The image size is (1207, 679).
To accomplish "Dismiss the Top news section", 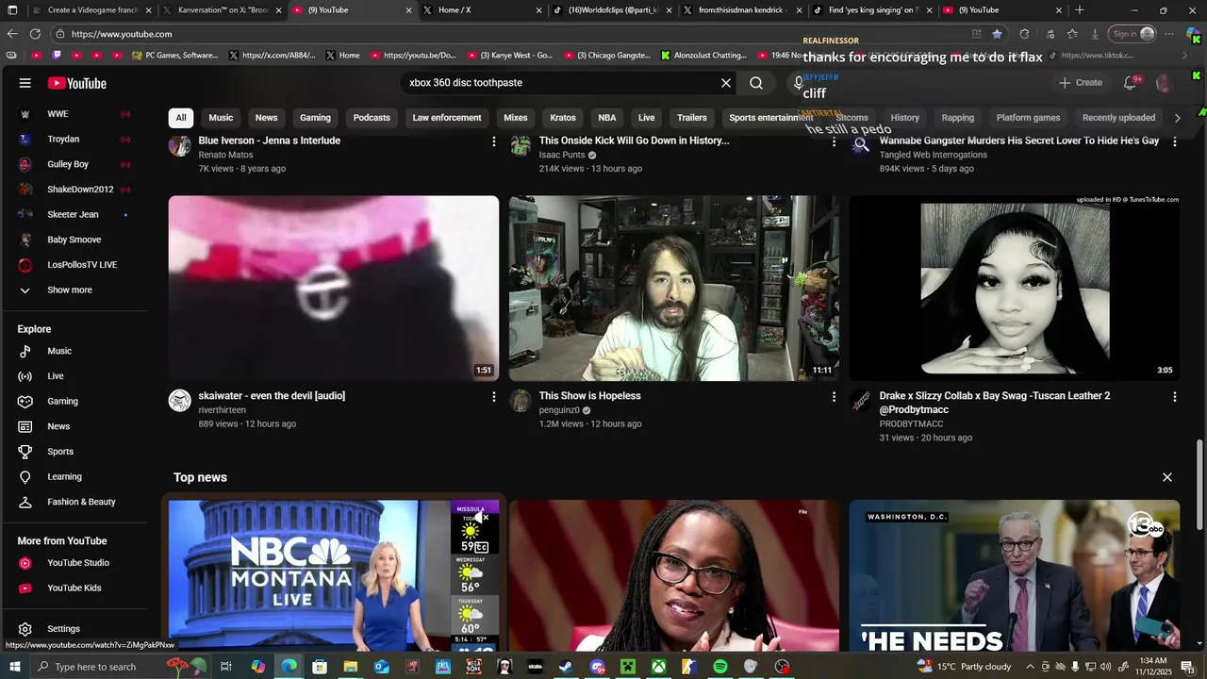I will point(1167,477).
